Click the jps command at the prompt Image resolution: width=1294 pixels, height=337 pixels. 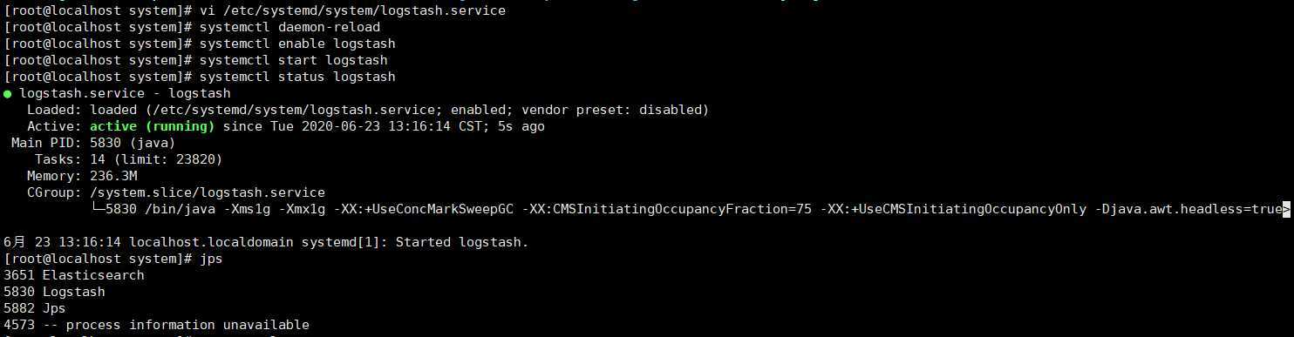click(211, 259)
